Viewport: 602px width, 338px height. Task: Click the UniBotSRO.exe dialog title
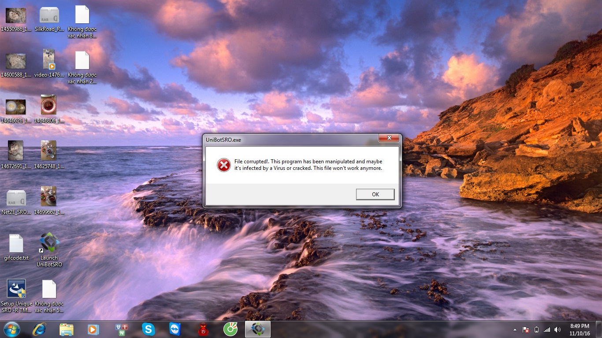(223, 140)
